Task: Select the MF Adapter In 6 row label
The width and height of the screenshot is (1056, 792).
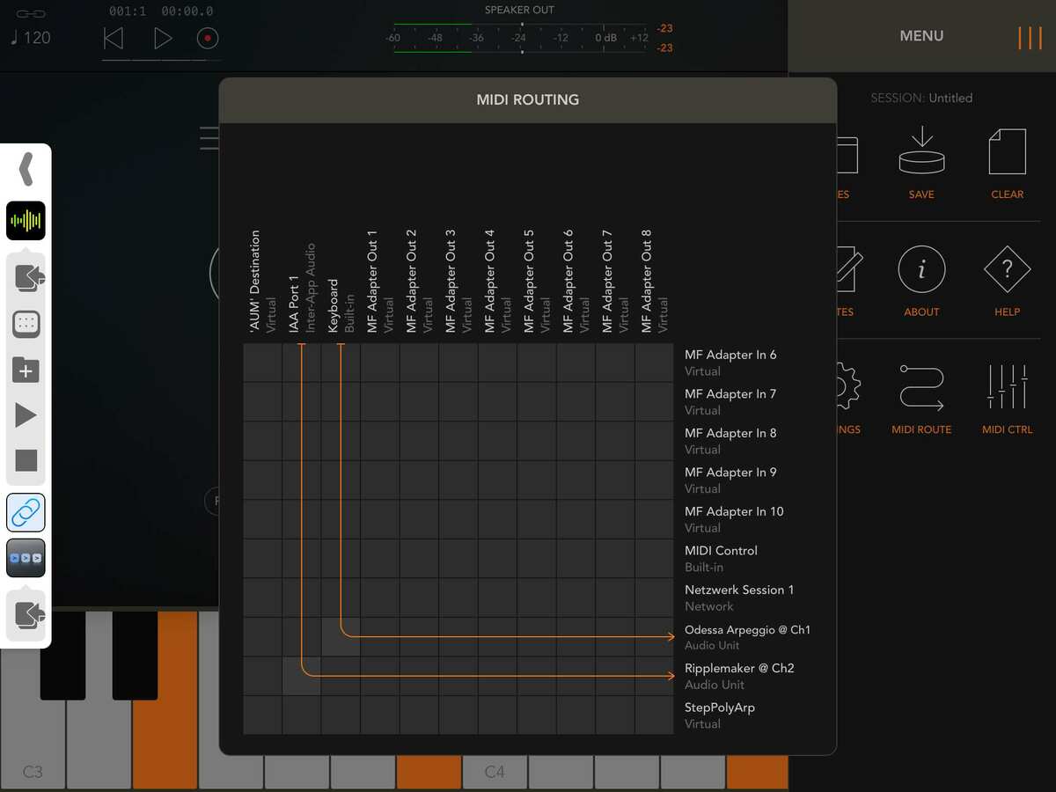Action: (730, 363)
